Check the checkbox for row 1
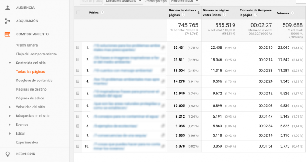The width and height of the screenshot is (306, 162). click(77, 47)
